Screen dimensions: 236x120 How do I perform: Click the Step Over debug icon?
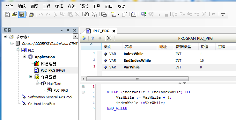(x=175, y=14)
